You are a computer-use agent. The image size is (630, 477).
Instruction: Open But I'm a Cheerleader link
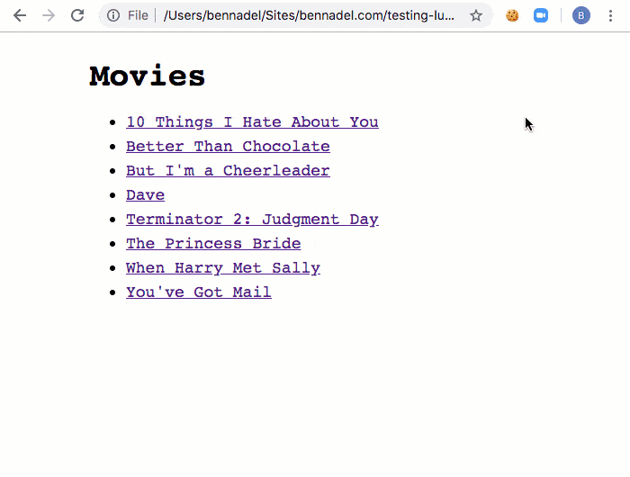coord(228,171)
